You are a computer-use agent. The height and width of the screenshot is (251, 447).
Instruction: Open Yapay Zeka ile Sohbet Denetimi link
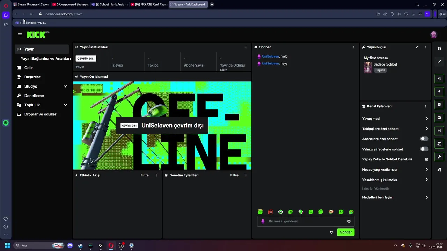click(395, 159)
